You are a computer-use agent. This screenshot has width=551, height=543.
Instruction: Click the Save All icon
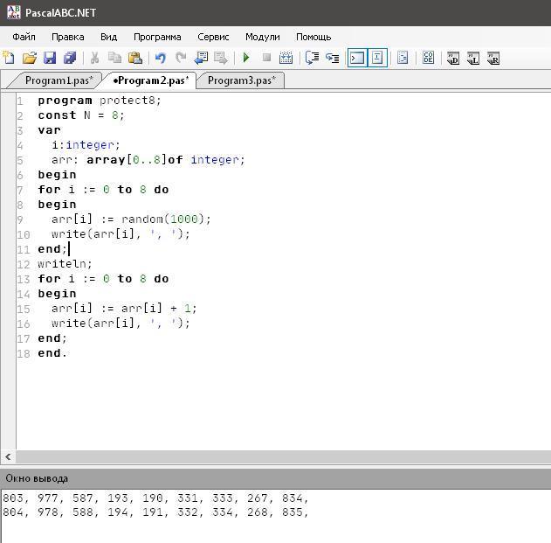click(70, 59)
